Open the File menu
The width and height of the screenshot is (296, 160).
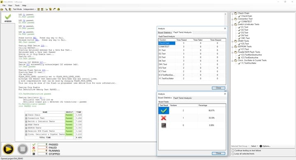click(x=4, y=5)
